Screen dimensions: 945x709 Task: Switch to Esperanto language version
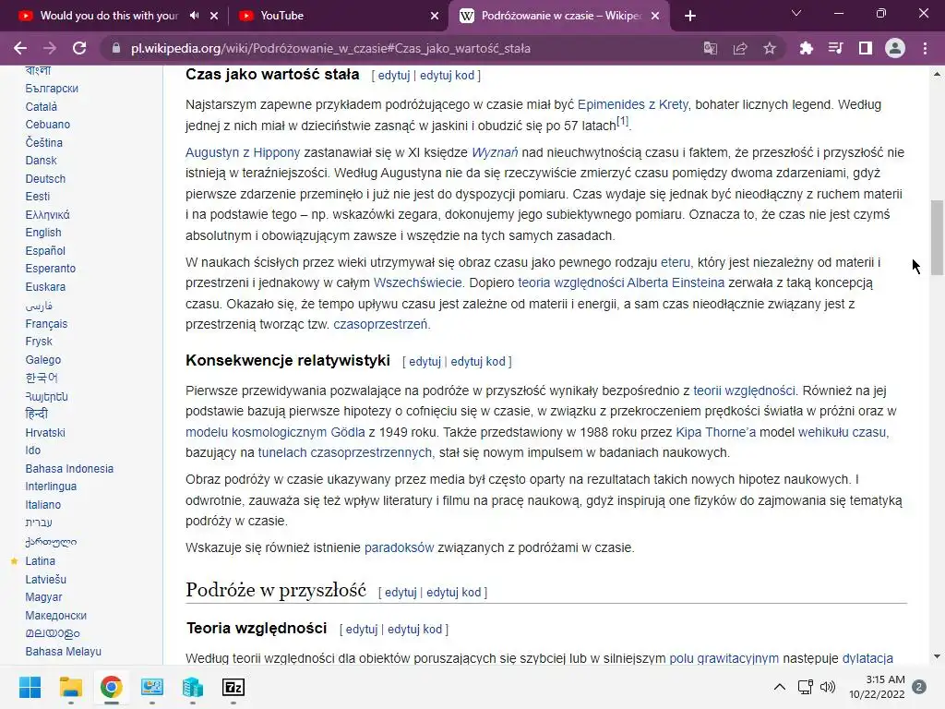point(51,269)
